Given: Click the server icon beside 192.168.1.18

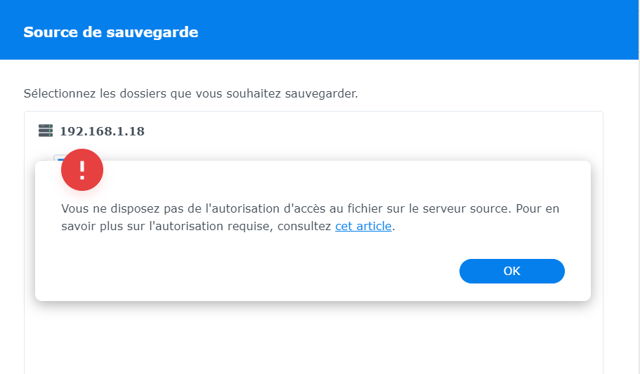Looking at the screenshot, I should (46, 131).
